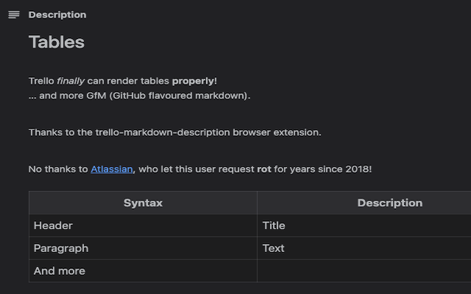Click the words "No thanks to"

coord(58,170)
